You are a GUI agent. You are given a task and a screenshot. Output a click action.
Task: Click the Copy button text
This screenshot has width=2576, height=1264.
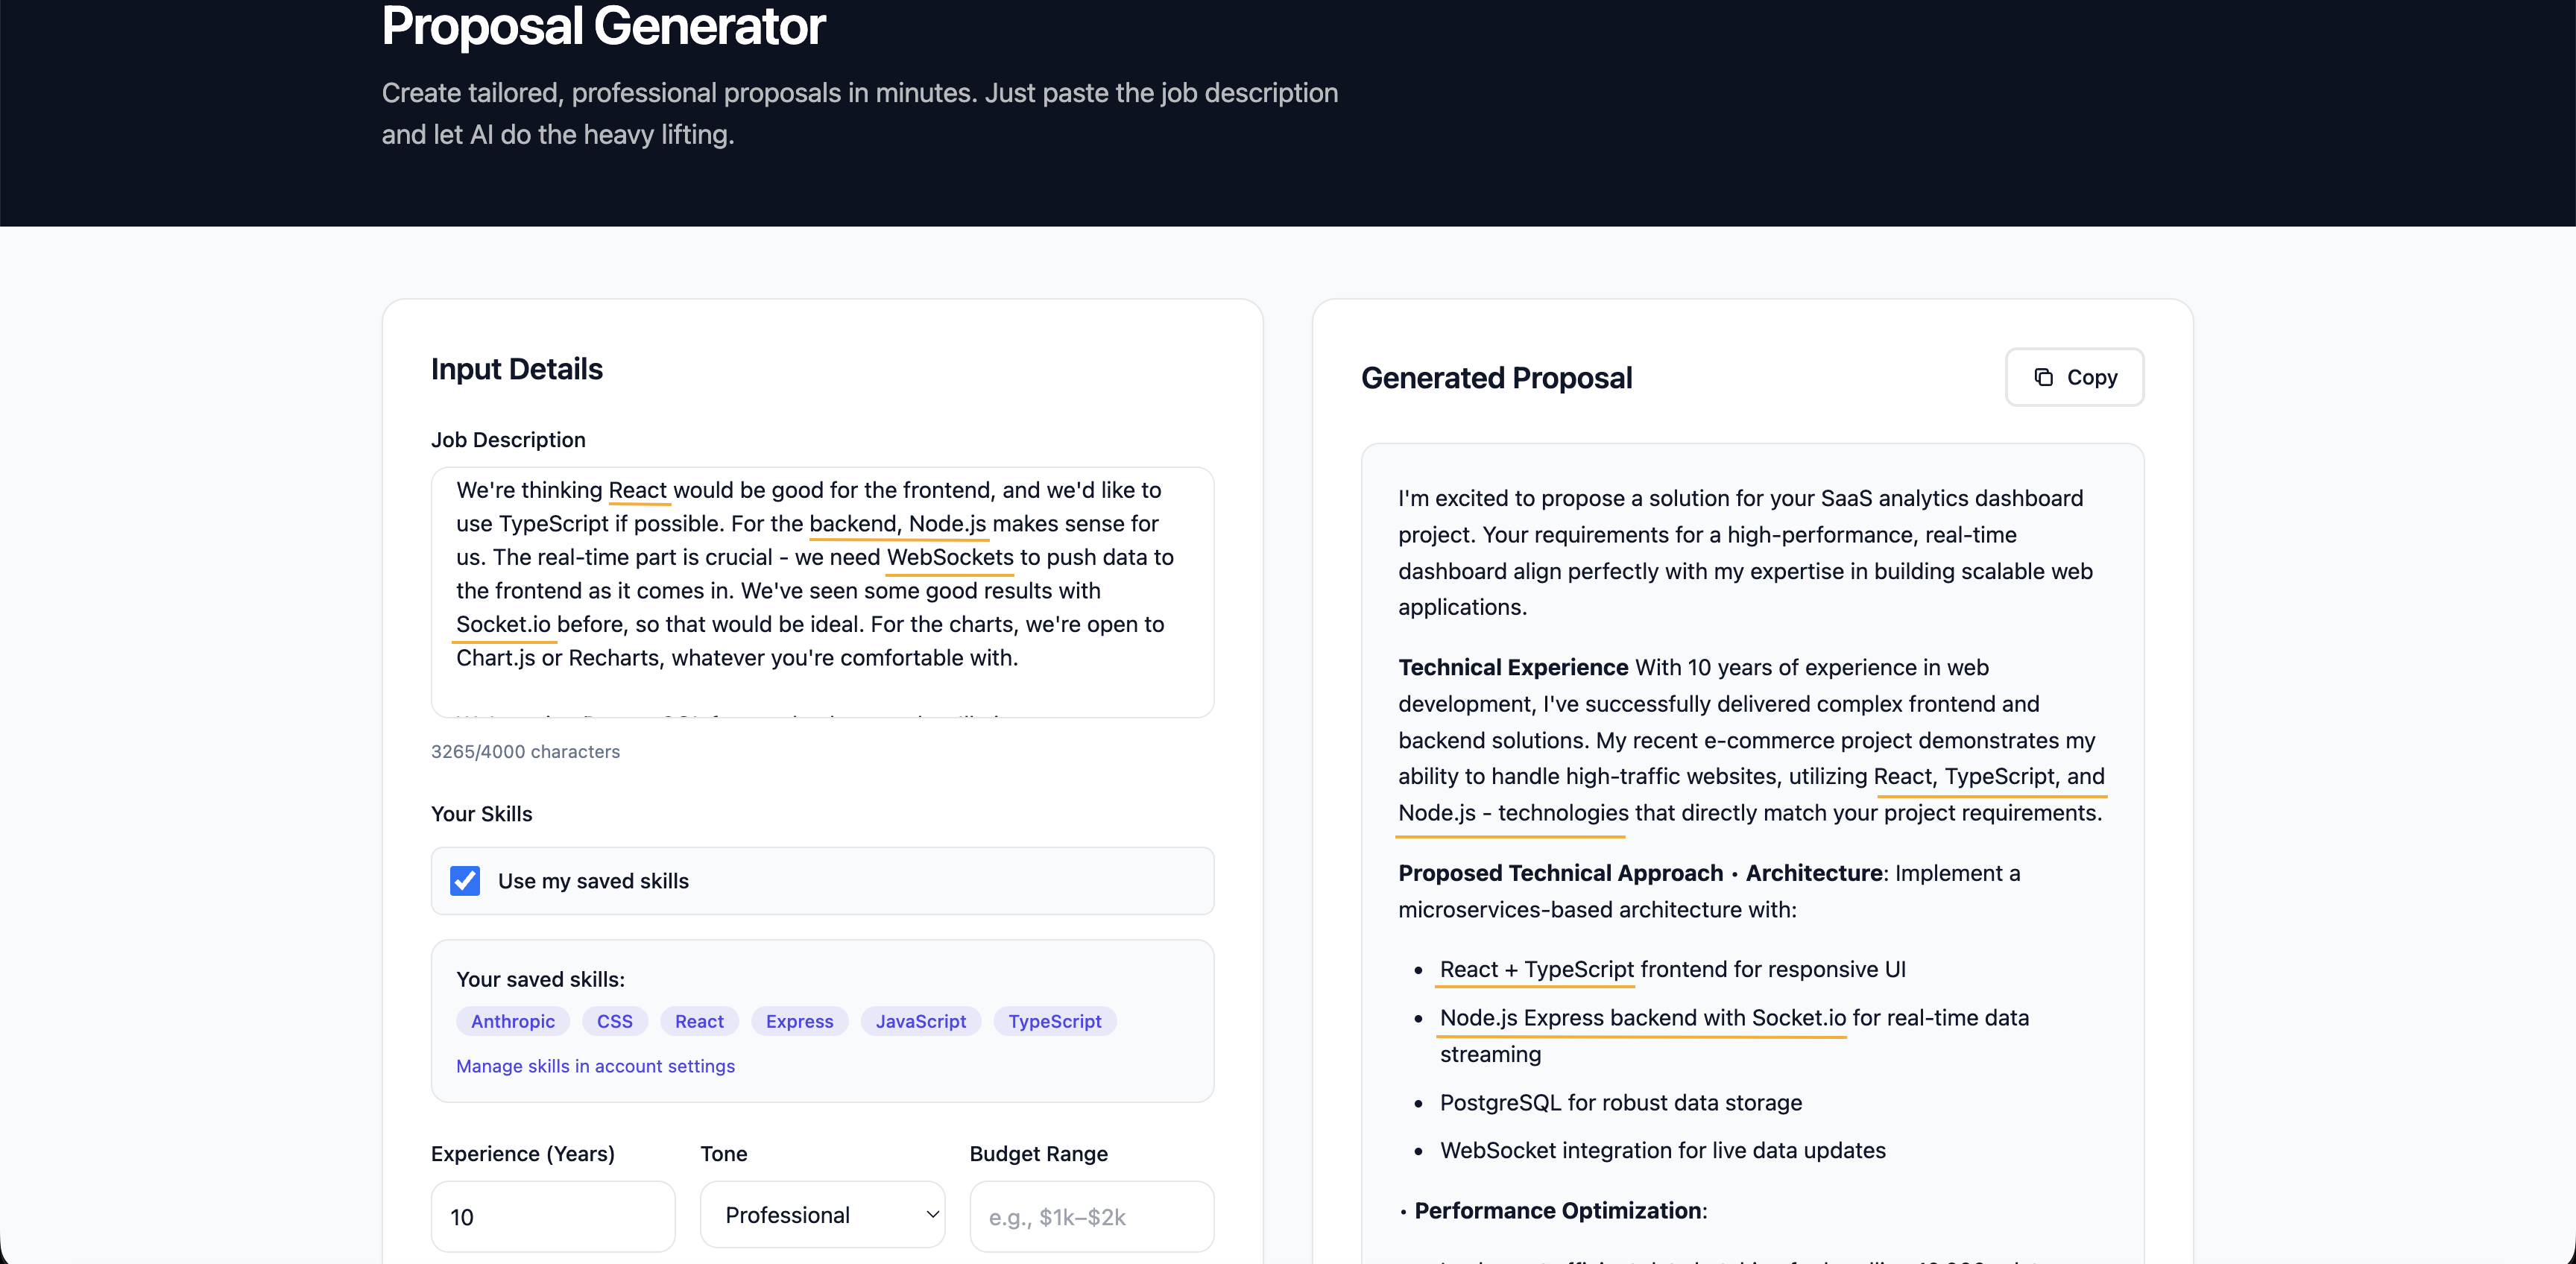[x=2091, y=377]
